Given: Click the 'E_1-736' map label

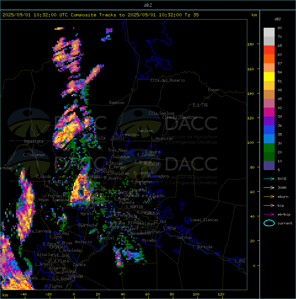Looking at the screenshot, I should (x=200, y=105).
